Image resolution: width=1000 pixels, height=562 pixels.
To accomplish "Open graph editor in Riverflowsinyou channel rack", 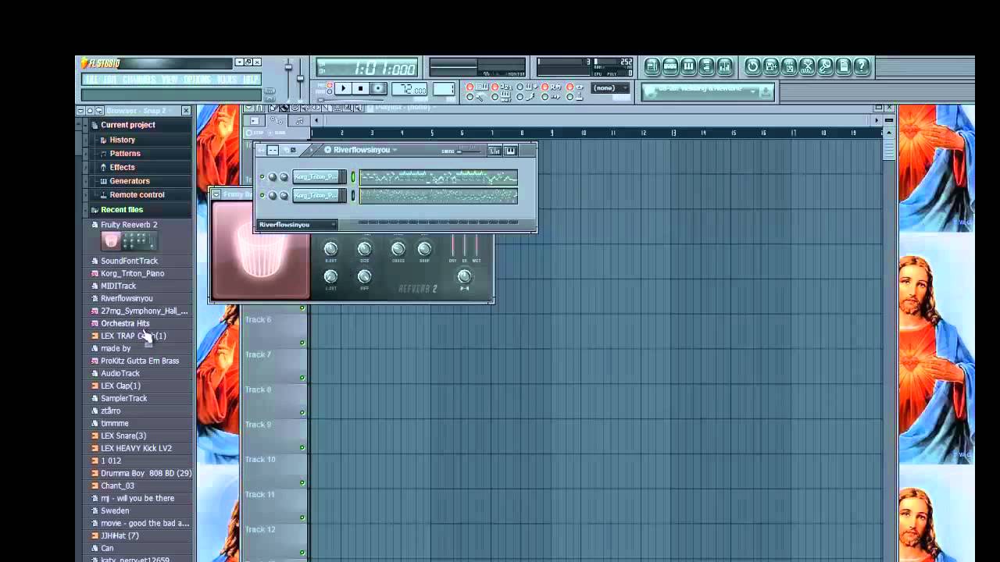I will [495, 151].
